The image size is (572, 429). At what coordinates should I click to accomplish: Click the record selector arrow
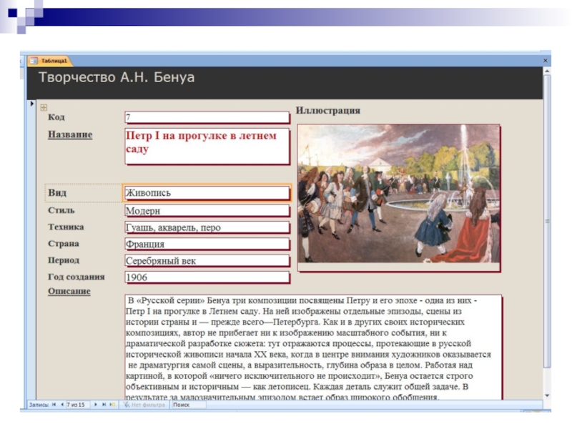[x=31, y=104]
